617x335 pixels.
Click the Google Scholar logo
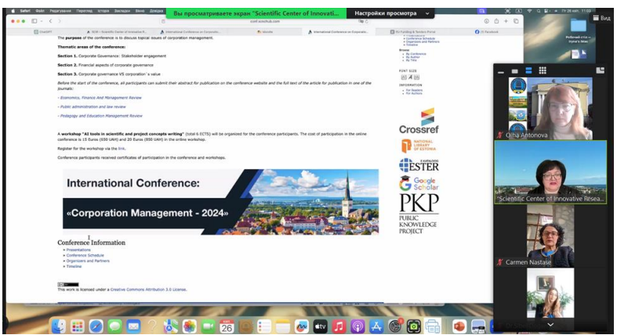(419, 183)
